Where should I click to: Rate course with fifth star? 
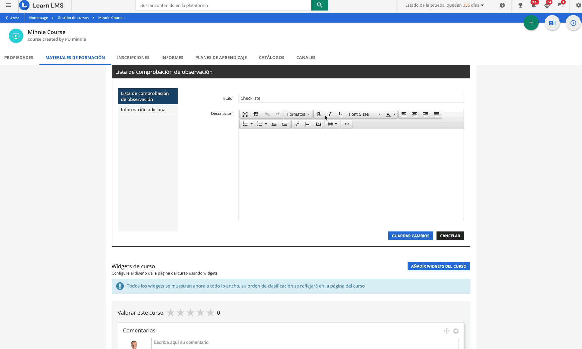point(210,313)
